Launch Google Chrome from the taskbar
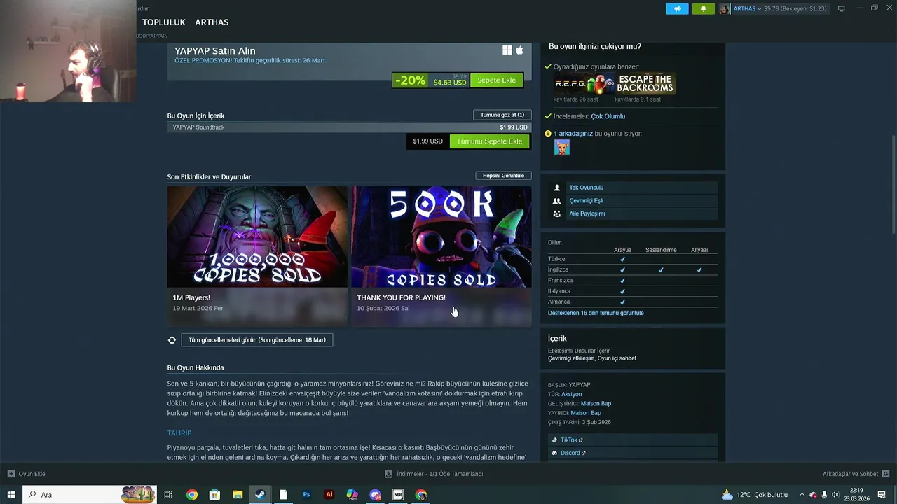Image resolution: width=897 pixels, height=504 pixels. tap(191, 495)
